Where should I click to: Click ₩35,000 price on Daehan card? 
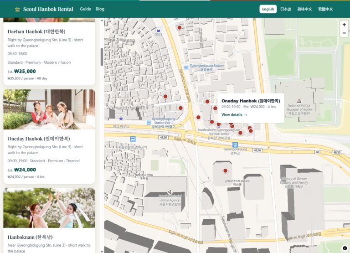coord(25,71)
